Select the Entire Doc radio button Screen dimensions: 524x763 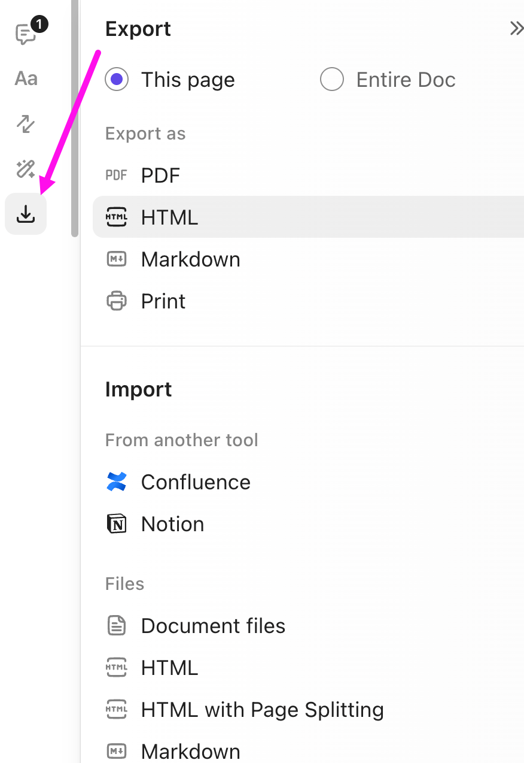332,80
